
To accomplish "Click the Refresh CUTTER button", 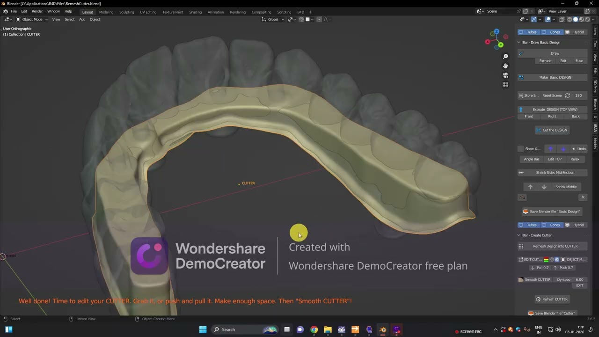I will click(552, 299).
